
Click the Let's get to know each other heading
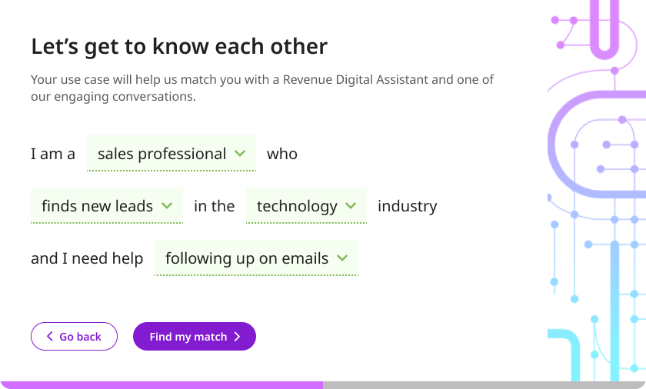point(179,46)
